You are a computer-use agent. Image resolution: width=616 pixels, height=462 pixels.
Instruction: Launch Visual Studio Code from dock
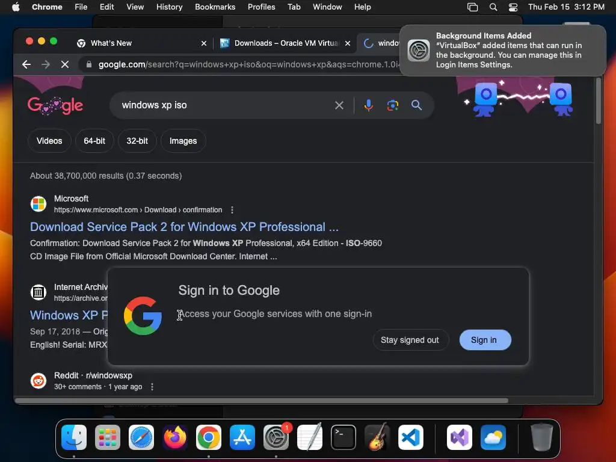click(411, 437)
